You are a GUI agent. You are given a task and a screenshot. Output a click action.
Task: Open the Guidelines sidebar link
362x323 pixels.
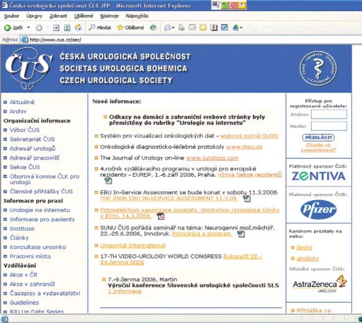click(x=24, y=302)
